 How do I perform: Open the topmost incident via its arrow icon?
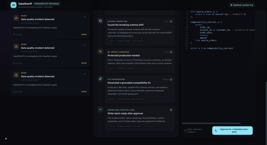(x=84, y=17)
